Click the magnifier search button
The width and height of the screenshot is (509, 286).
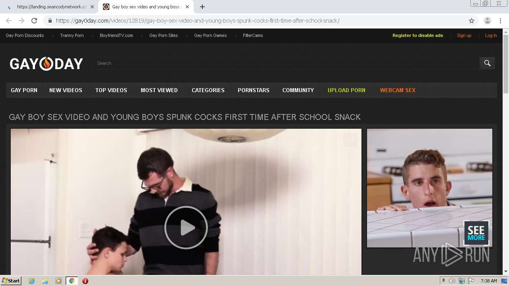click(487, 63)
